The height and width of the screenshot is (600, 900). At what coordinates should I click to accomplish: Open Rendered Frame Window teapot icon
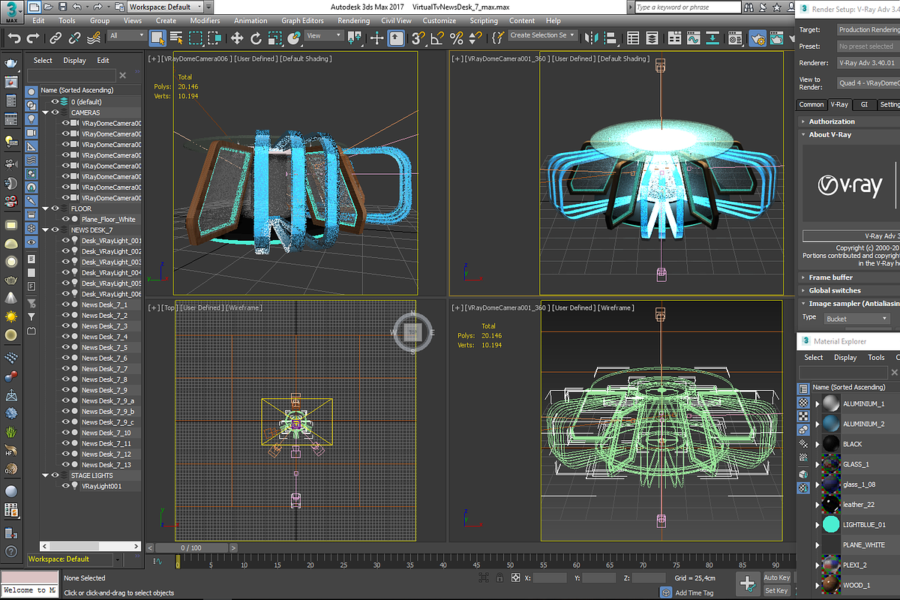pos(777,37)
